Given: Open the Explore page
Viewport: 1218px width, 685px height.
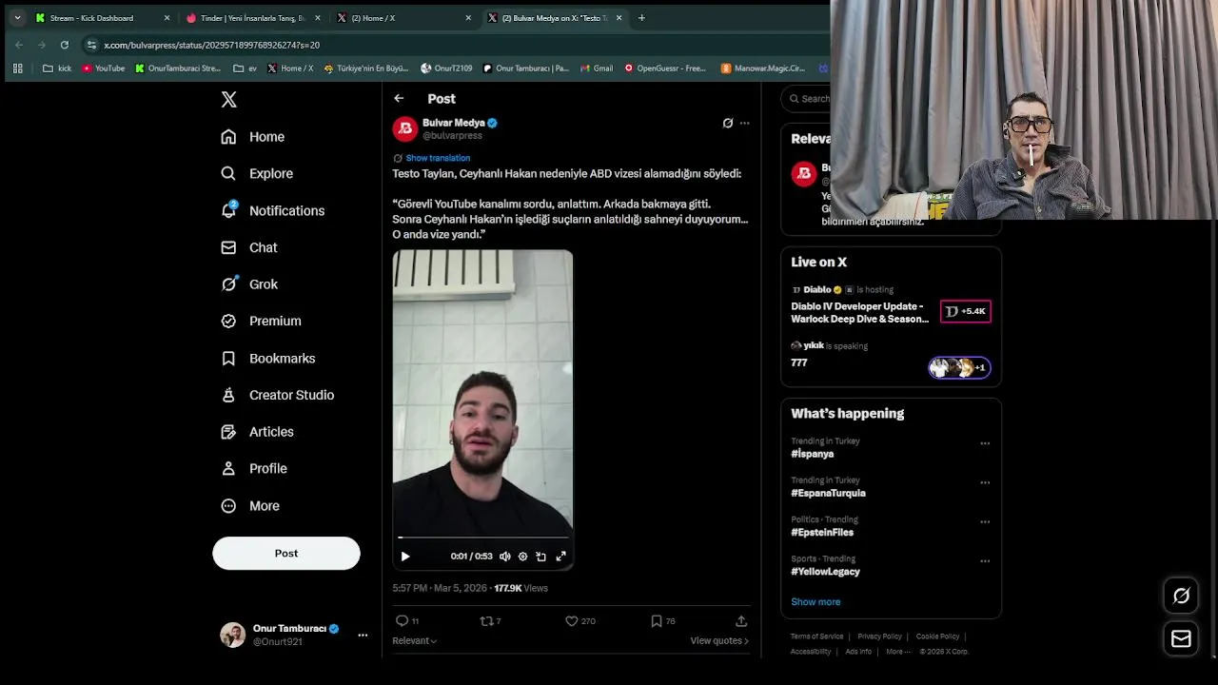Looking at the screenshot, I should click(x=257, y=174).
